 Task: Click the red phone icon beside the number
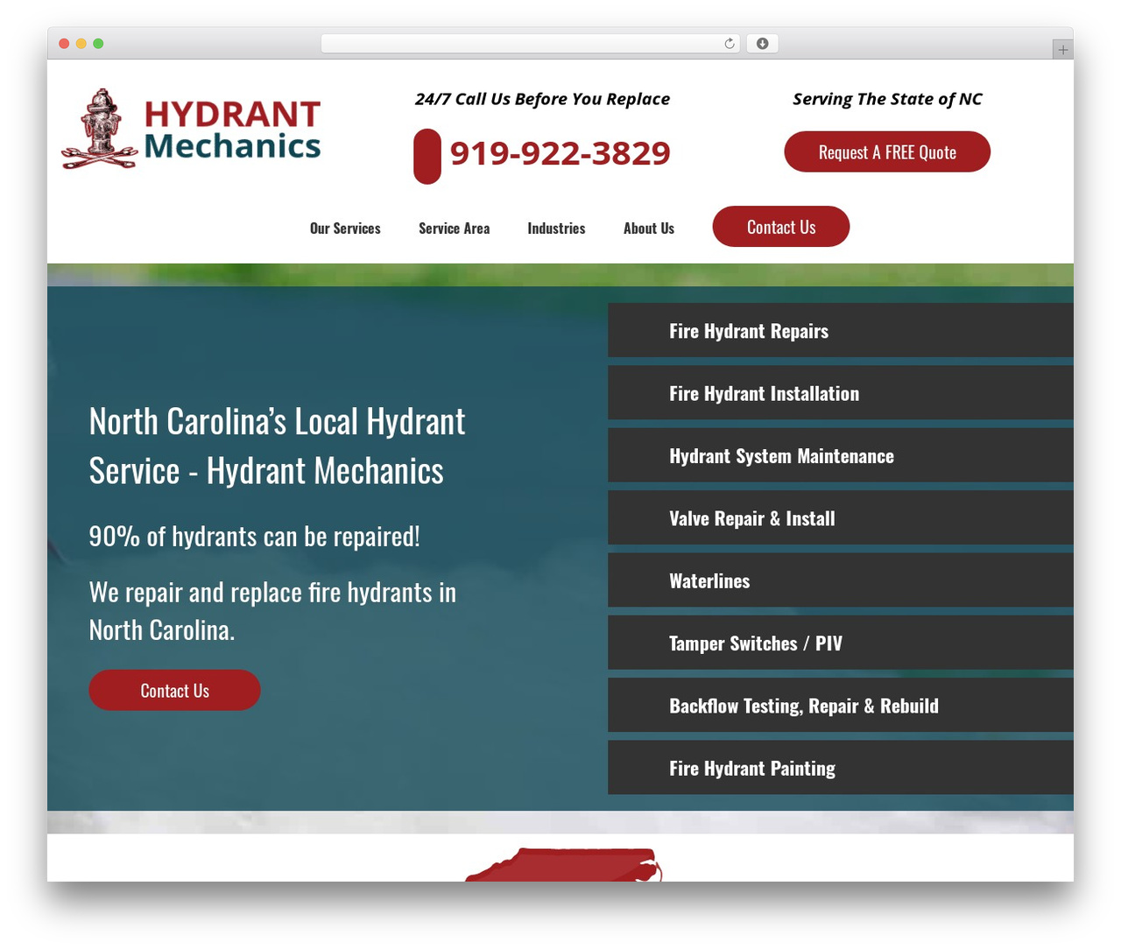(x=427, y=157)
